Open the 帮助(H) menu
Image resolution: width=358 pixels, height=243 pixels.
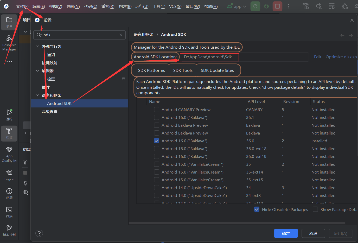[x=211, y=7]
